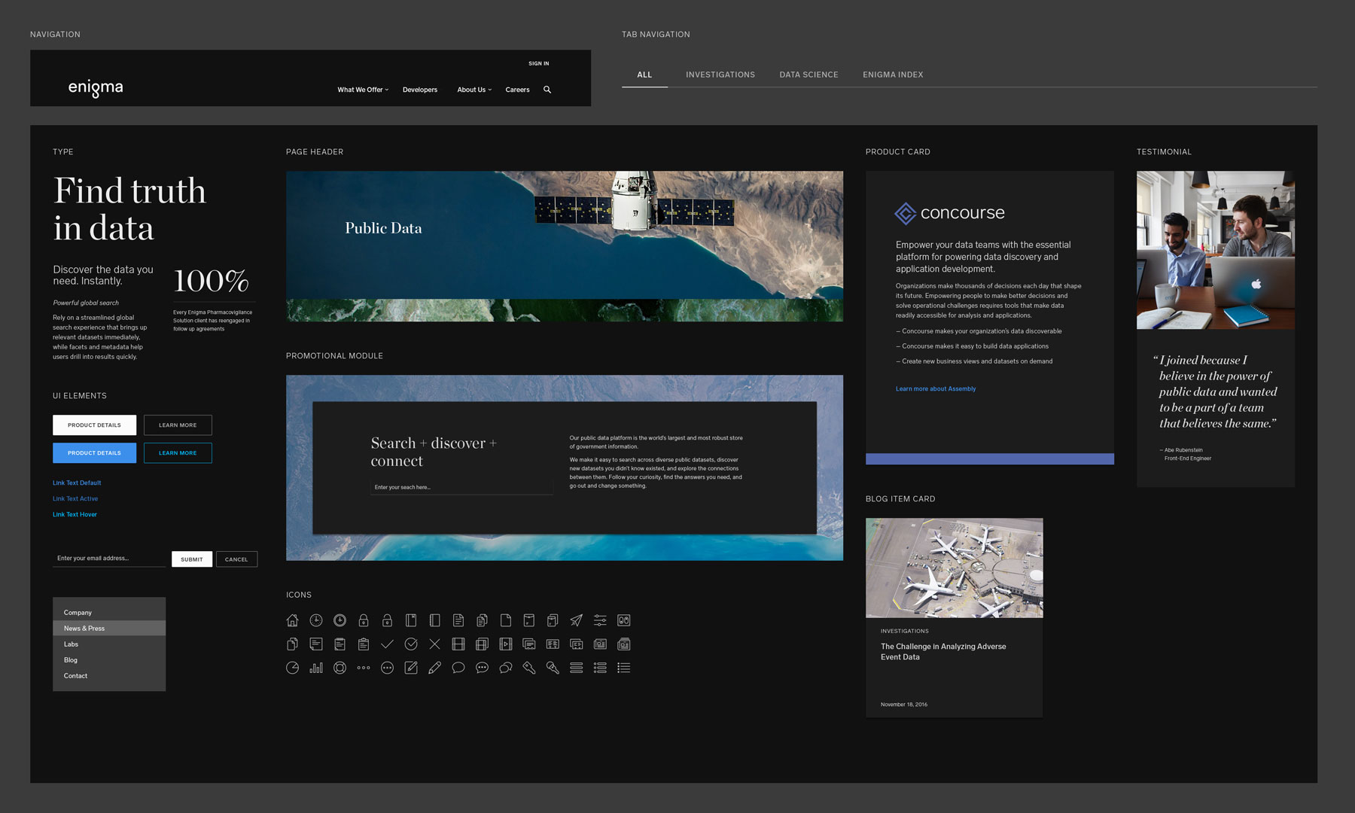The height and width of the screenshot is (813, 1355).
Task: Open the About Us dropdown
Action: (473, 90)
